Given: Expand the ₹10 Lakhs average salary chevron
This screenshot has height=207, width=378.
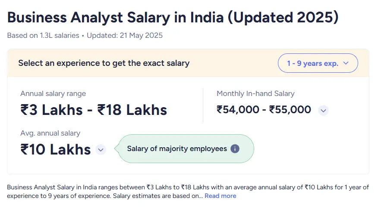Looking at the screenshot, I should [101, 150].
